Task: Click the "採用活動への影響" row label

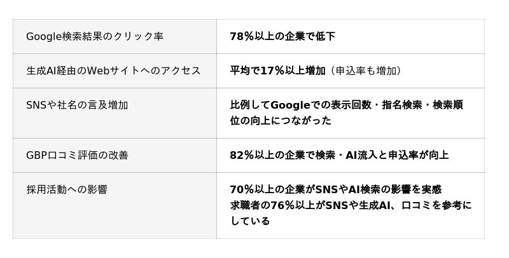Action: coord(66,189)
